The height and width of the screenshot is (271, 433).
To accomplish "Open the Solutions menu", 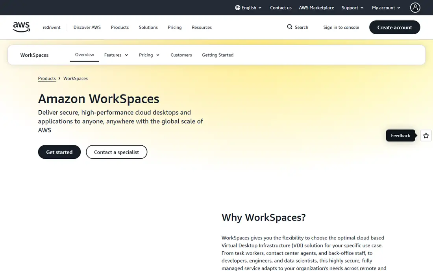I will pyautogui.click(x=148, y=27).
